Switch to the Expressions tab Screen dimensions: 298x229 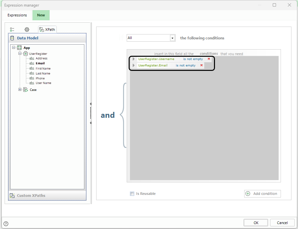[17, 15]
